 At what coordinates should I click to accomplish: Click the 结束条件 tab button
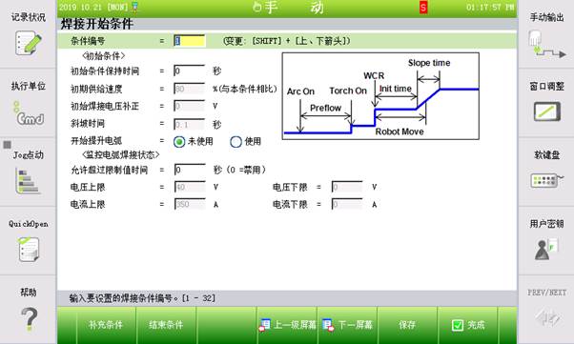(166, 325)
